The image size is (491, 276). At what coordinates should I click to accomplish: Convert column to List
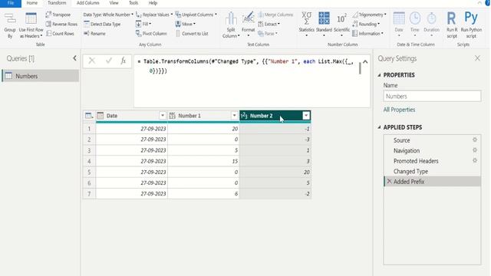coord(192,34)
